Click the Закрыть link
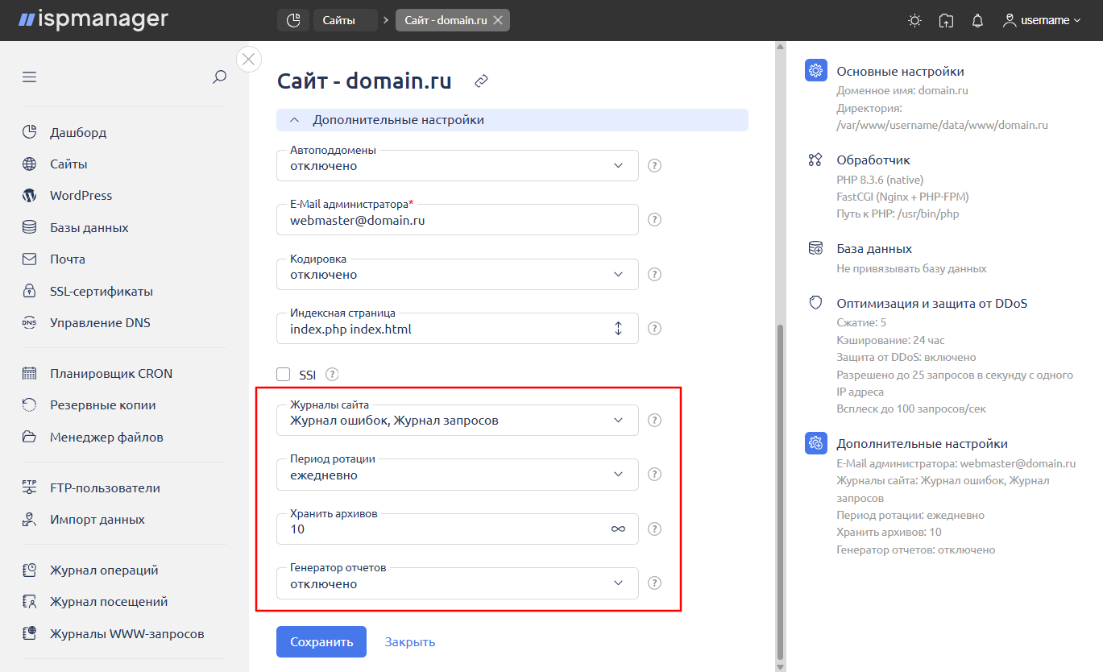The image size is (1103, 672). pos(410,642)
